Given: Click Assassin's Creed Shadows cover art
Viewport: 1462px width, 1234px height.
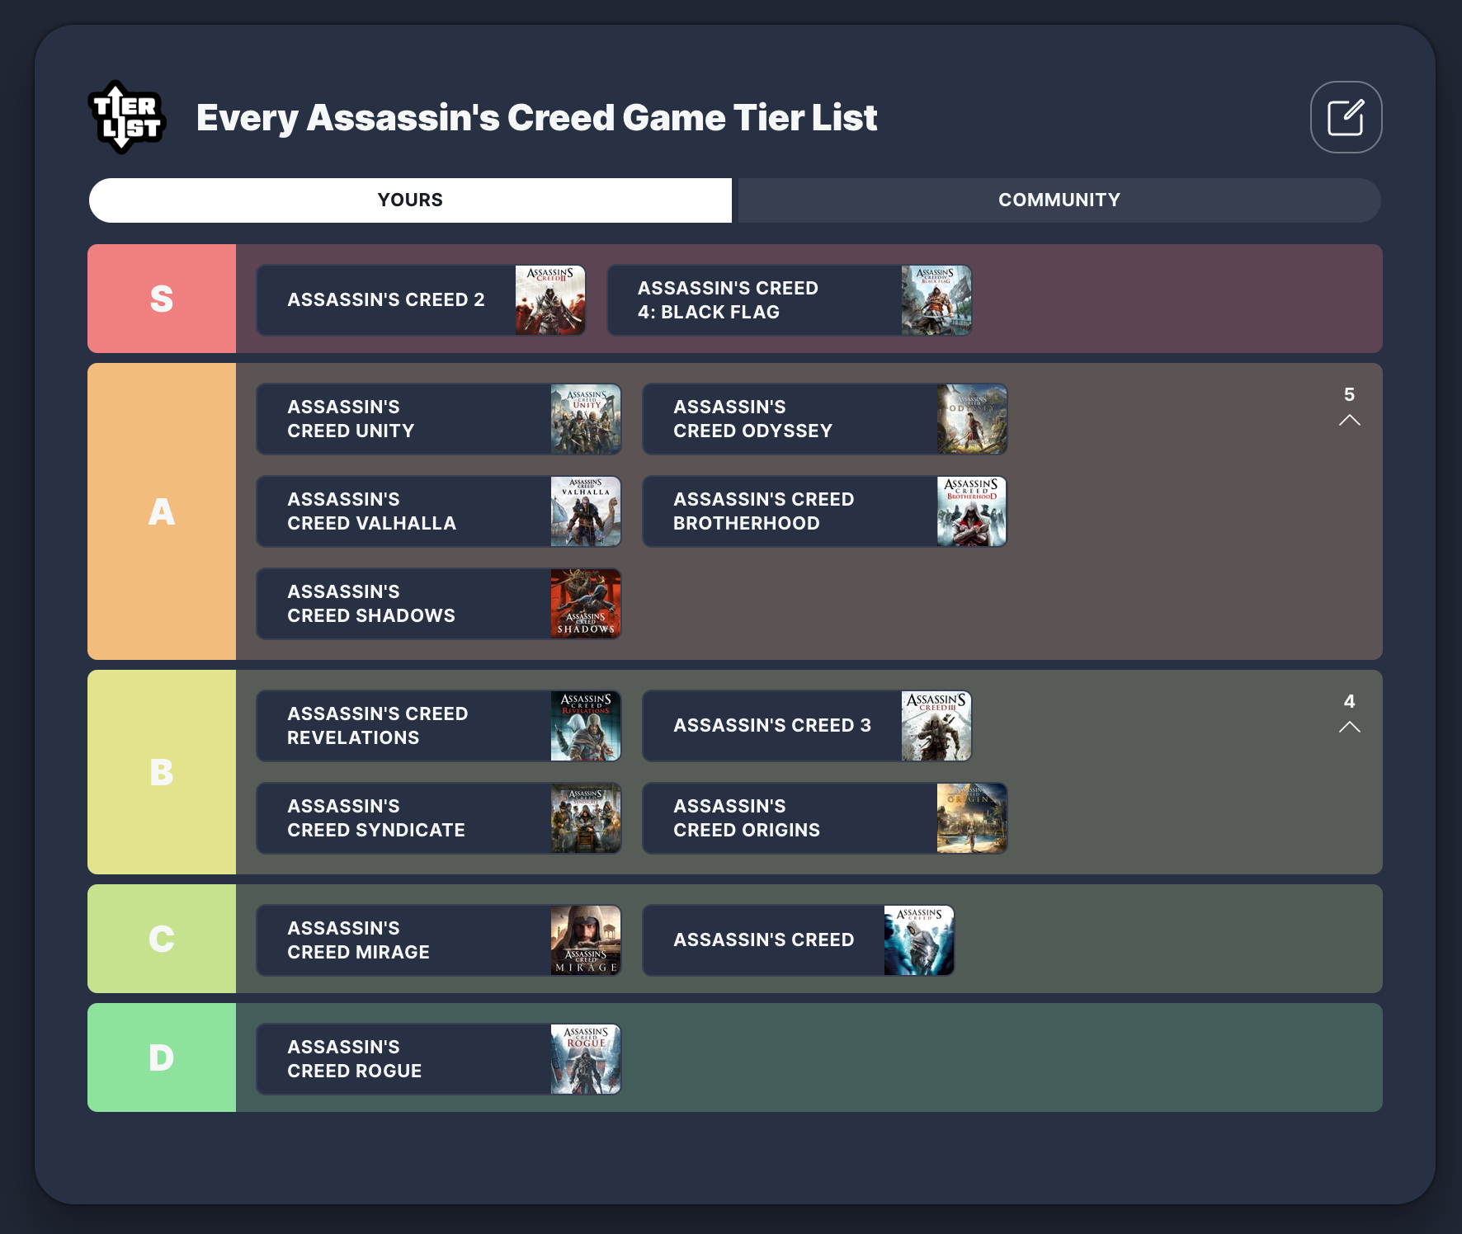Looking at the screenshot, I should 586,604.
